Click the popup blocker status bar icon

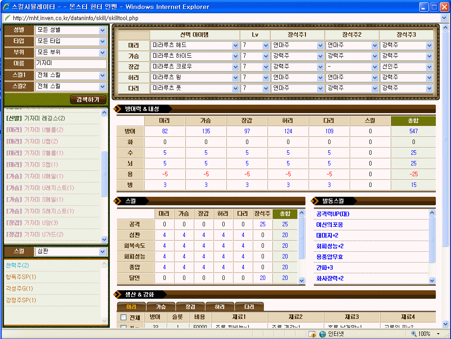coord(312,334)
